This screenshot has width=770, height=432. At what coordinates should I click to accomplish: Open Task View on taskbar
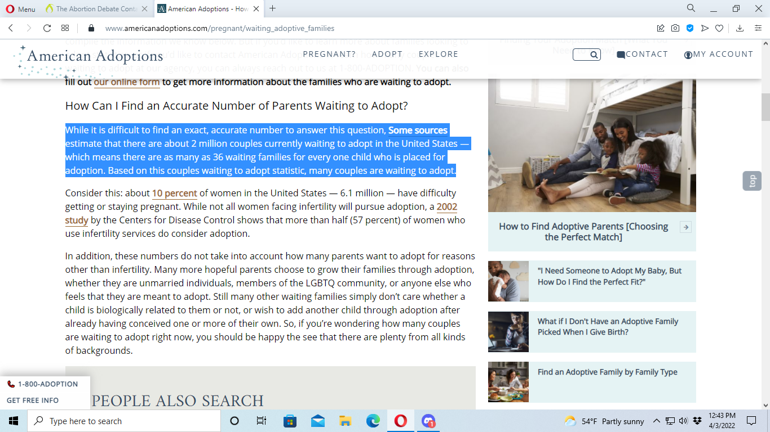pyautogui.click(x=262, y=421)
